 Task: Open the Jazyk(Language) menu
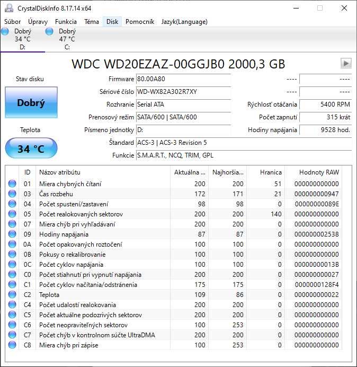pos(184,22)
